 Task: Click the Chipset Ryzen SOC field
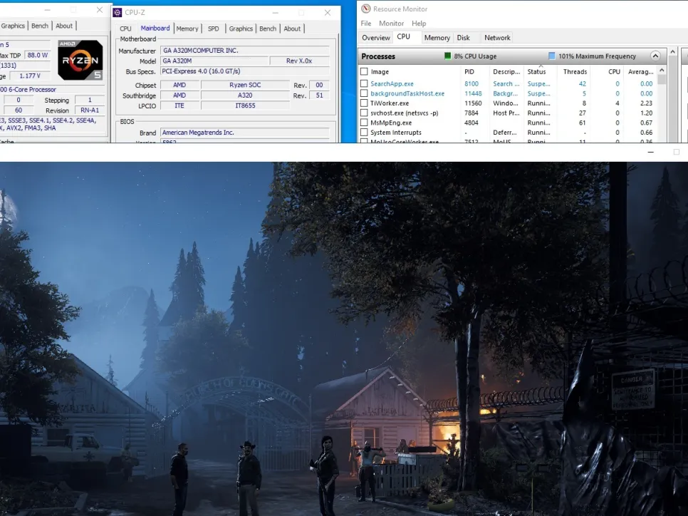tap(245, 86)
